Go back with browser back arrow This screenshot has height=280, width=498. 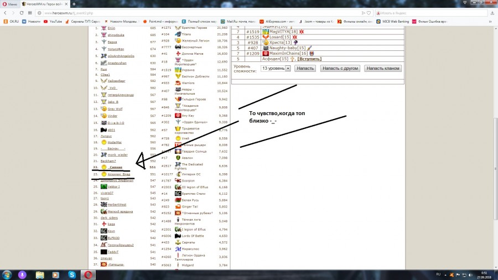click(6, 13)
